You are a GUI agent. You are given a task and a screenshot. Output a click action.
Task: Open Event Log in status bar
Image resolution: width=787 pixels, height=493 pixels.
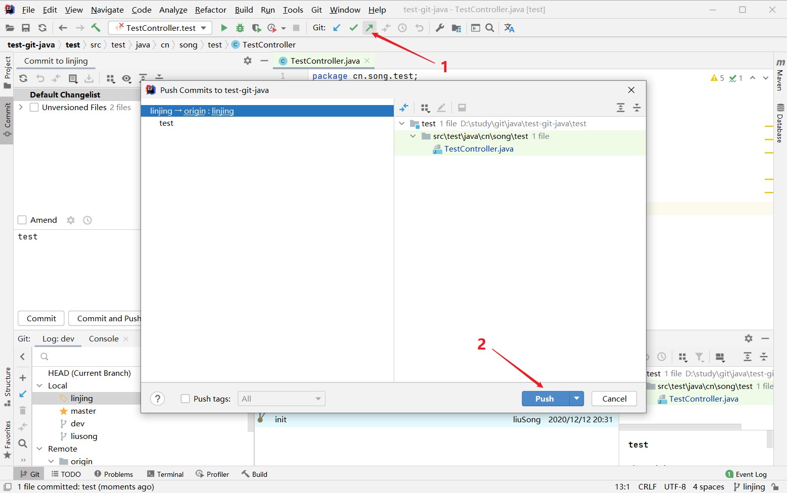[746, 474]
